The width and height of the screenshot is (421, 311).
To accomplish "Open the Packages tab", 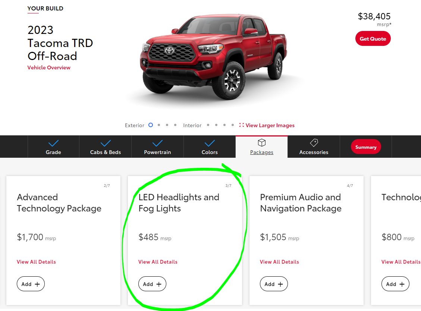I will (x=262, y=147).
